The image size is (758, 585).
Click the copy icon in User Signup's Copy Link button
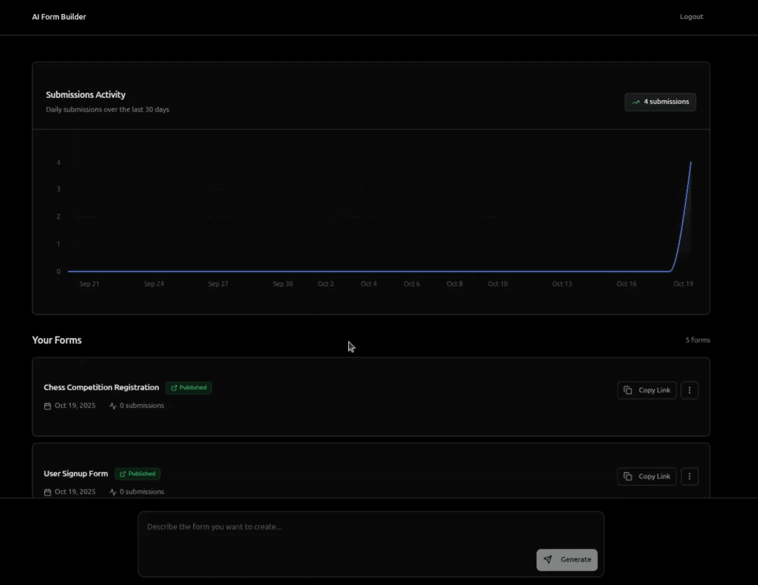point(627,476)
